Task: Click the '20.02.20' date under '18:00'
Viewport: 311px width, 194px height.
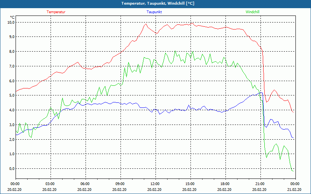Action: pos(225,189)
